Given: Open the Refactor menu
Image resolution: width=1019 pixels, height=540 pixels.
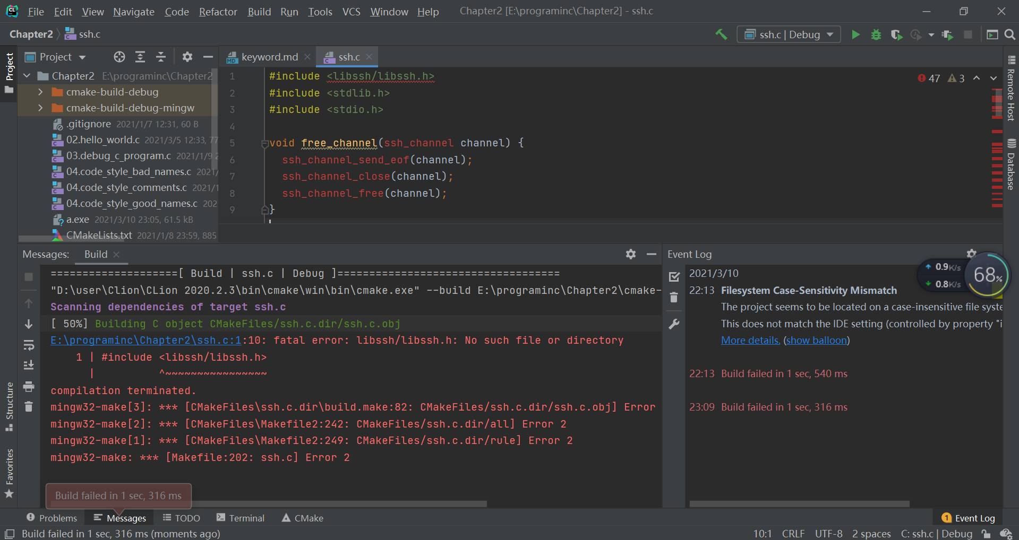Looking at the screenshot, I should pyautogui.click(x=218, y=12).
